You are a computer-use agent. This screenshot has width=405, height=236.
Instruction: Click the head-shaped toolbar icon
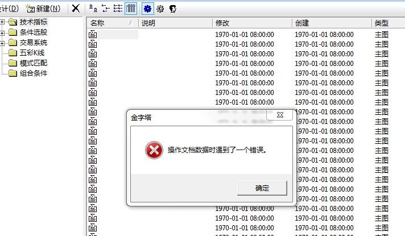[172, 9]
